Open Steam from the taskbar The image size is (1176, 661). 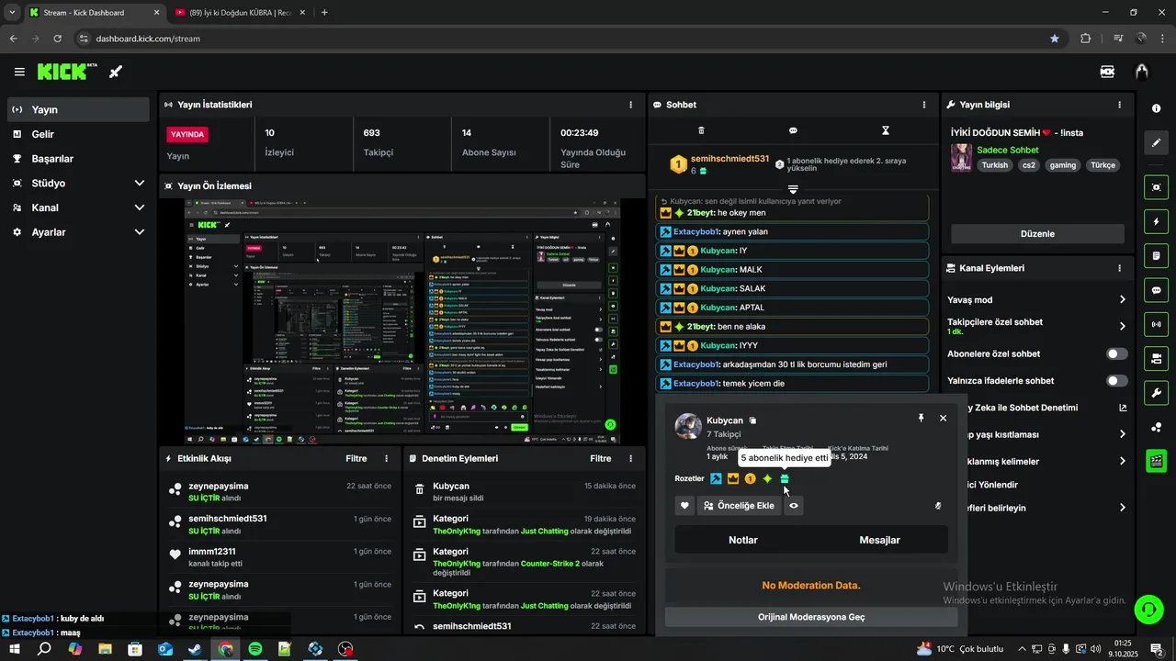tap(196, 649)
